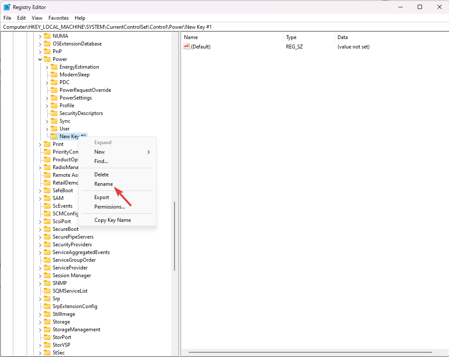
Task: Choose Delete from the context menu
Action: pos(102,175)
